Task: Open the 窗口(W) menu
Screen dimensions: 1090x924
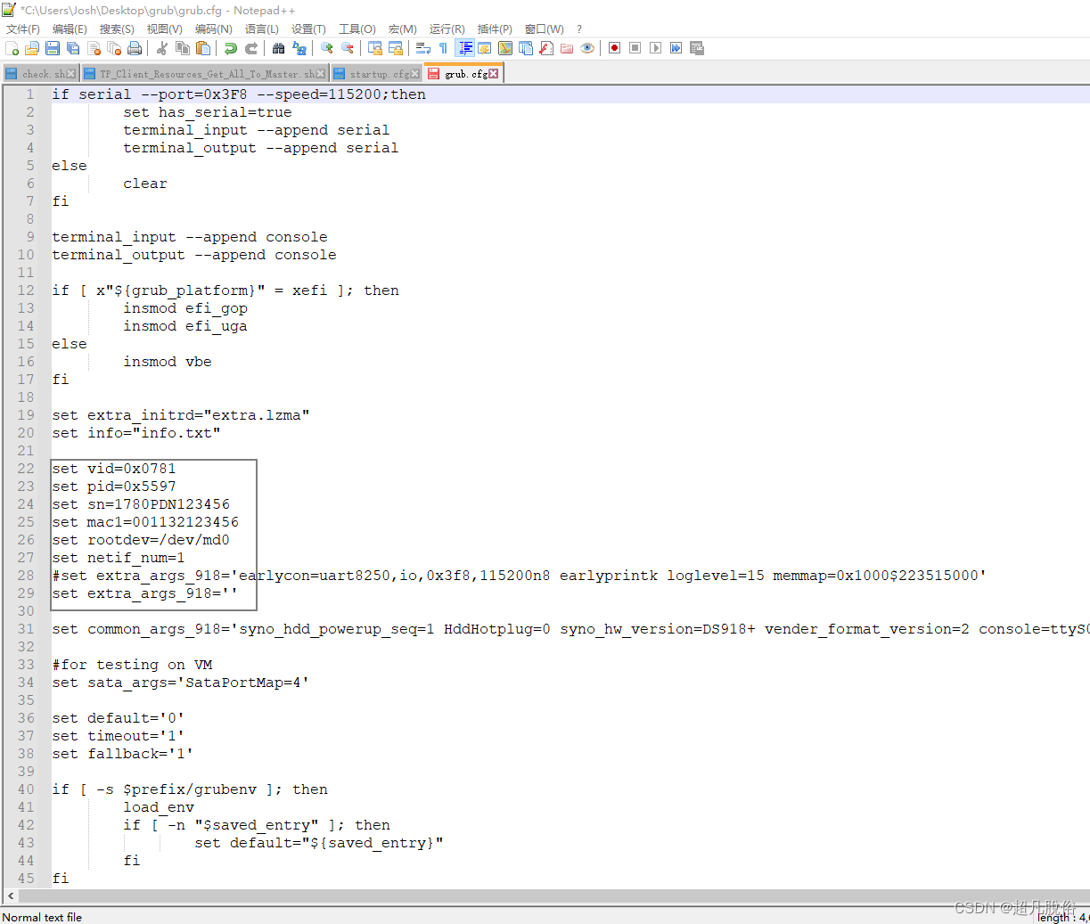Action: (544, 29)
